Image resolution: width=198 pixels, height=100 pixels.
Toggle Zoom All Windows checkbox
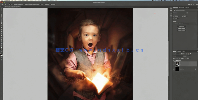(x=25, y=4)
